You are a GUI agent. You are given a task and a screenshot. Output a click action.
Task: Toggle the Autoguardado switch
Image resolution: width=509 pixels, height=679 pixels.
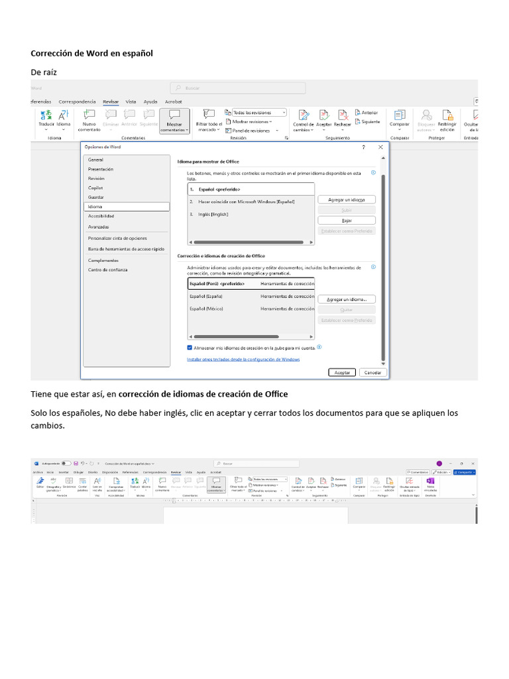click(66, 463)
